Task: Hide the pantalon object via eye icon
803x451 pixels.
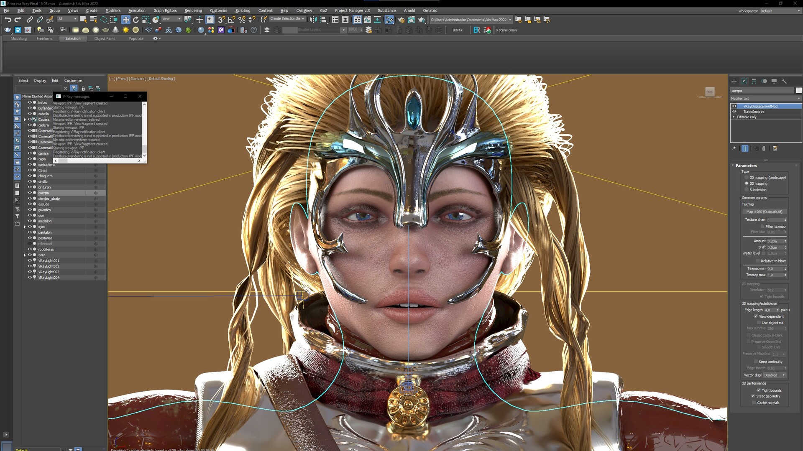Action: point(30,232)
